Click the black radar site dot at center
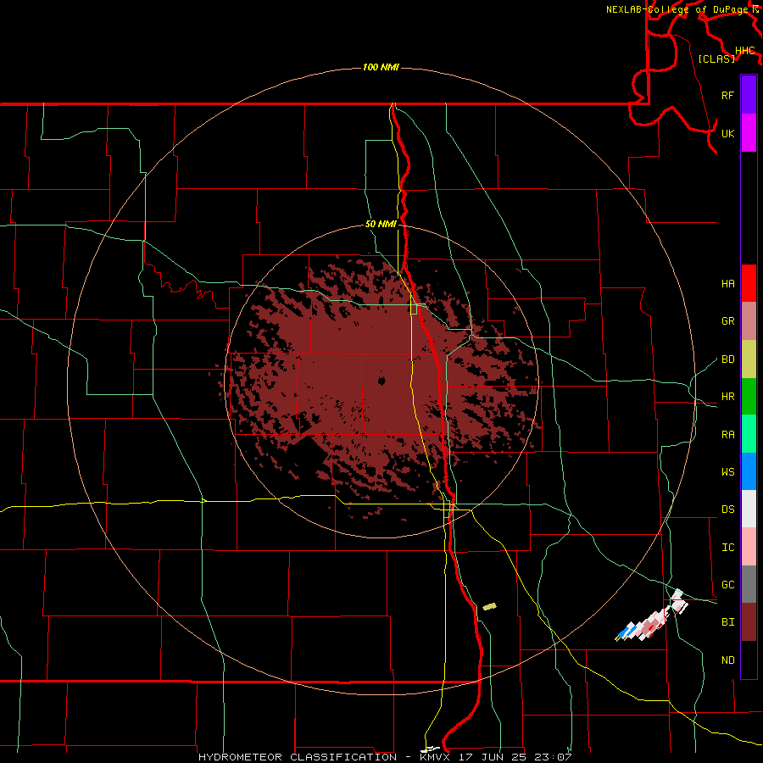 pyautogui.click(x=381, y=381)
